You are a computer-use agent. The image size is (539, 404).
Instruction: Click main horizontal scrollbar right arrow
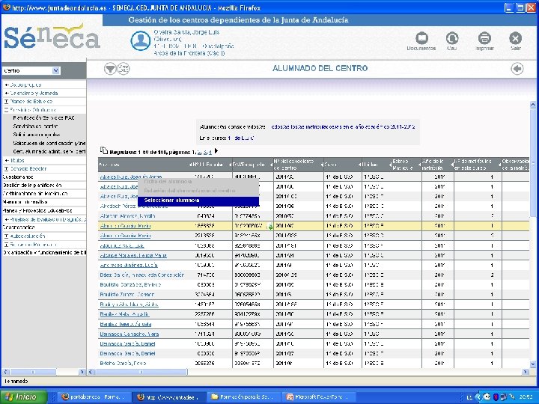[526, 372]
